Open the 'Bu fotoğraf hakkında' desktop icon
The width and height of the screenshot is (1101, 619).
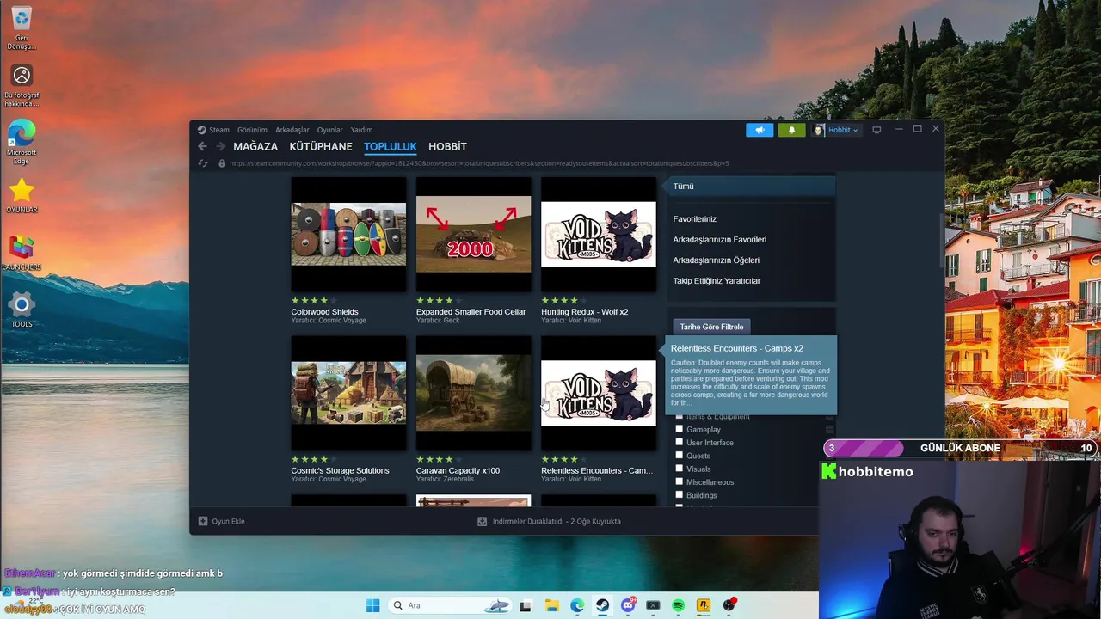click(22, 86)
